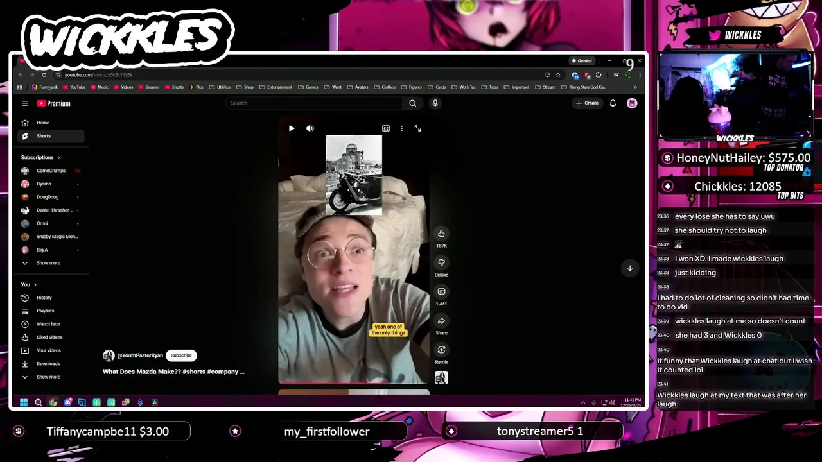Open History
822x462 pixels.
point(51,298)
